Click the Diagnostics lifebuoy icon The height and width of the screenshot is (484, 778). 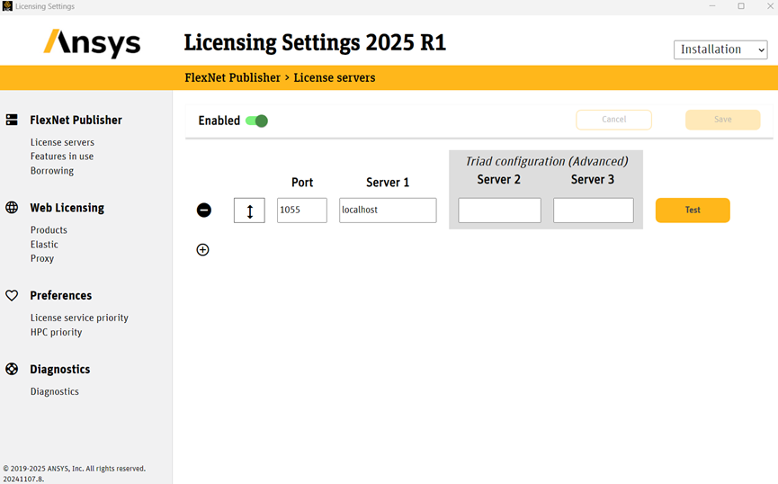tap(12, 369)
